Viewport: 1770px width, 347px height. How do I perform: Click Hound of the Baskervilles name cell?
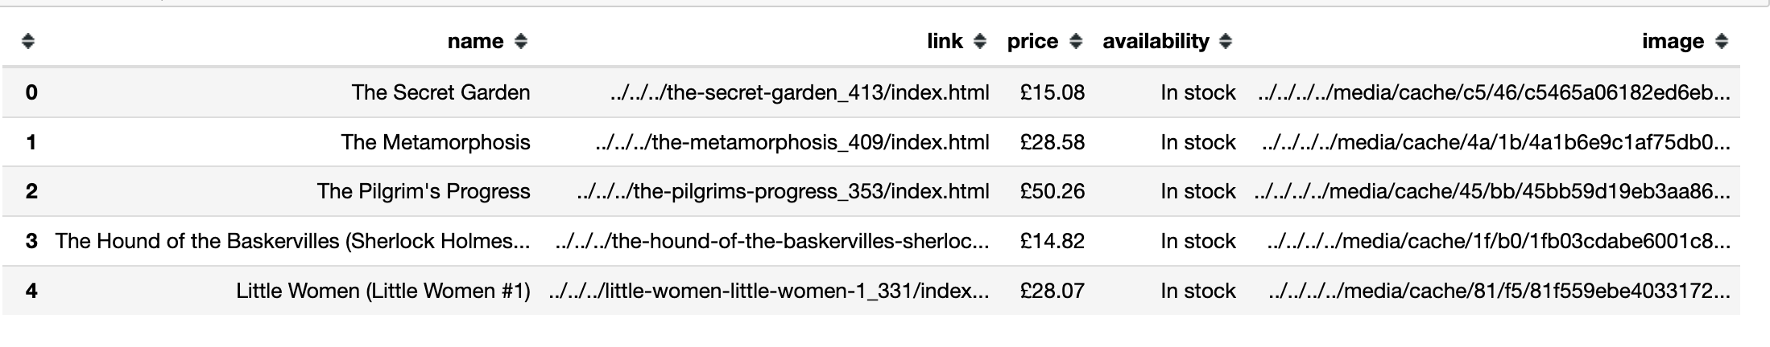tap(292, 242)
